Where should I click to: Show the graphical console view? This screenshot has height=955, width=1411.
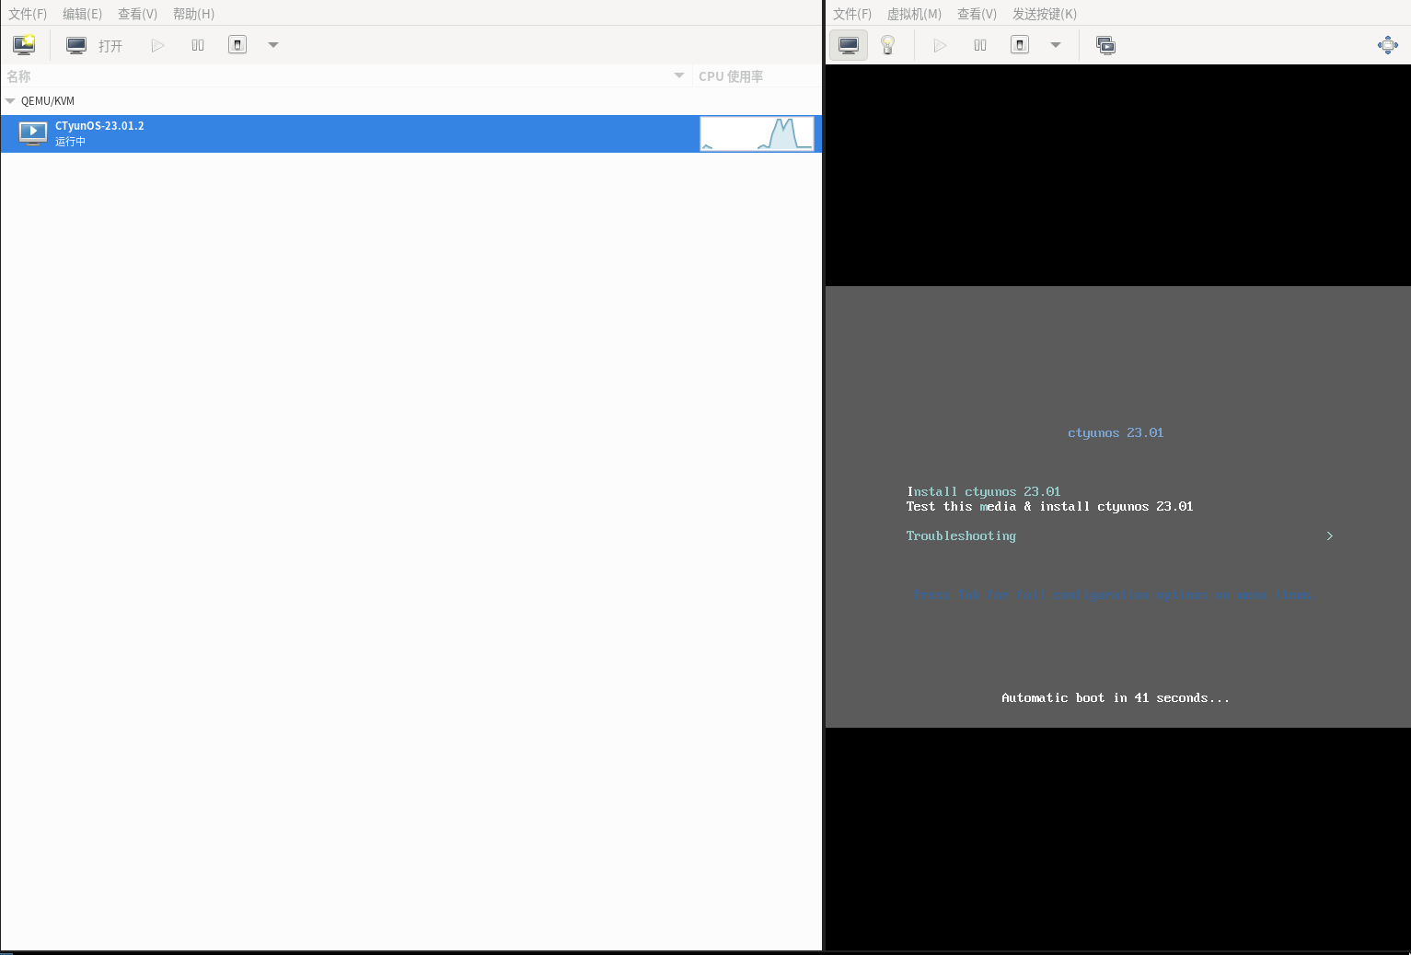coord(849,45)
